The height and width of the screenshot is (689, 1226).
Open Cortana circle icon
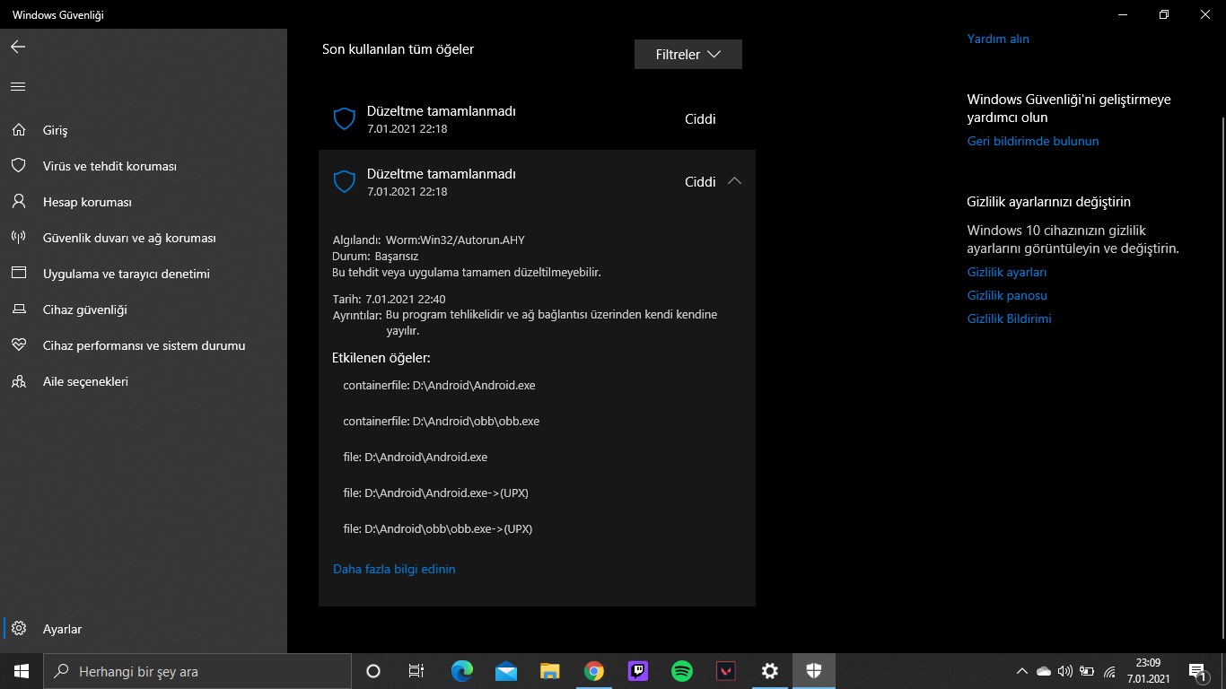click(x=373, y=671)
